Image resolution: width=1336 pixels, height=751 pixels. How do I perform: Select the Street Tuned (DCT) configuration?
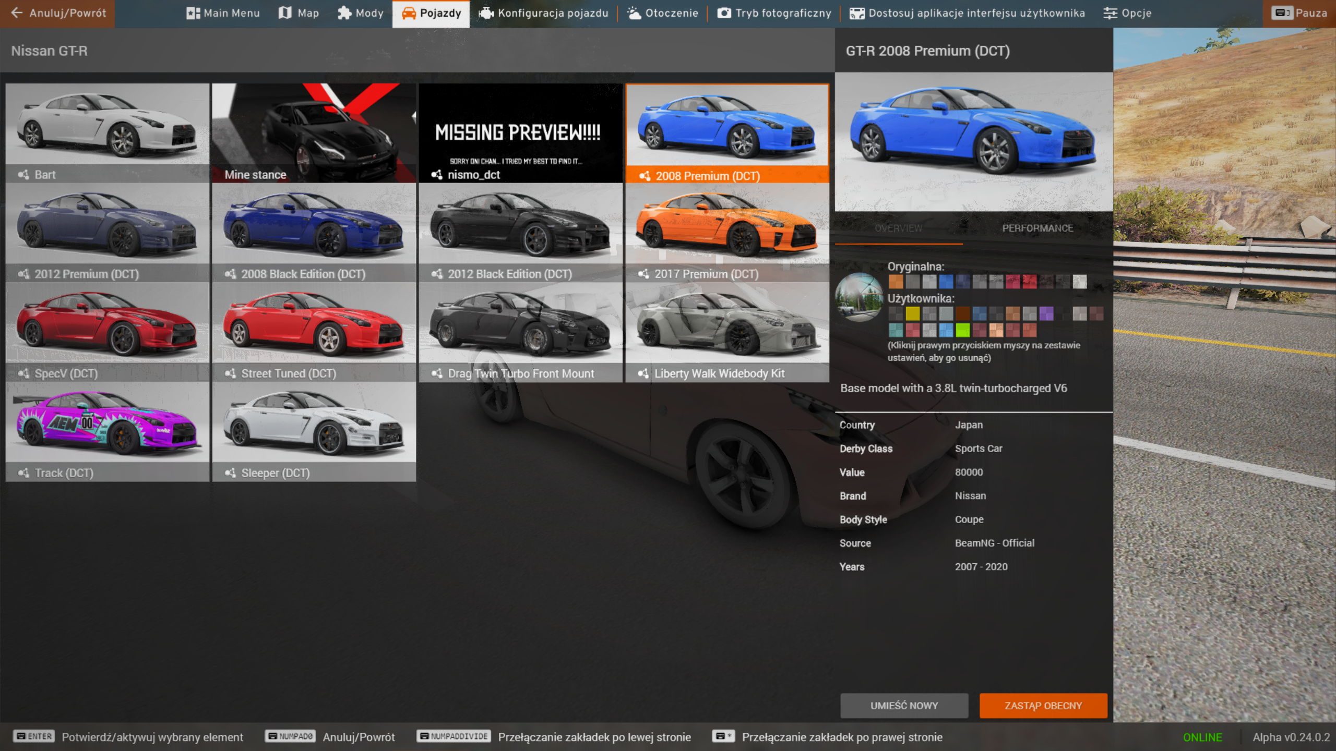[x=314, y=332]
